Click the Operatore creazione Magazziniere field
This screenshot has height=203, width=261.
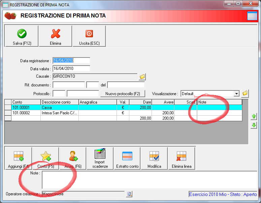pos(83,194)
